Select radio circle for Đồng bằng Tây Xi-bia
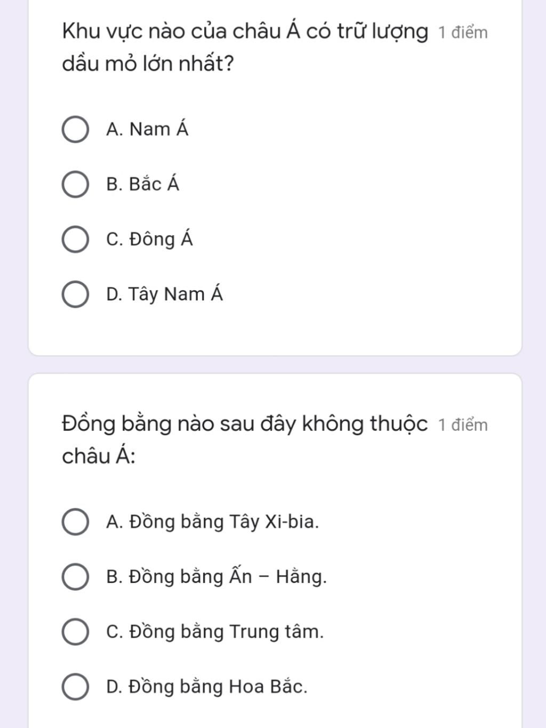This screenshot has width=546, height=728. pyautogui.click(x=75, y=522)
